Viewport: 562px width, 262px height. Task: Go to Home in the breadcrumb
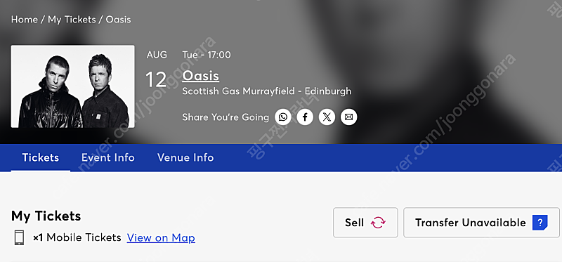pyautogui.click(x=25, y=20)
